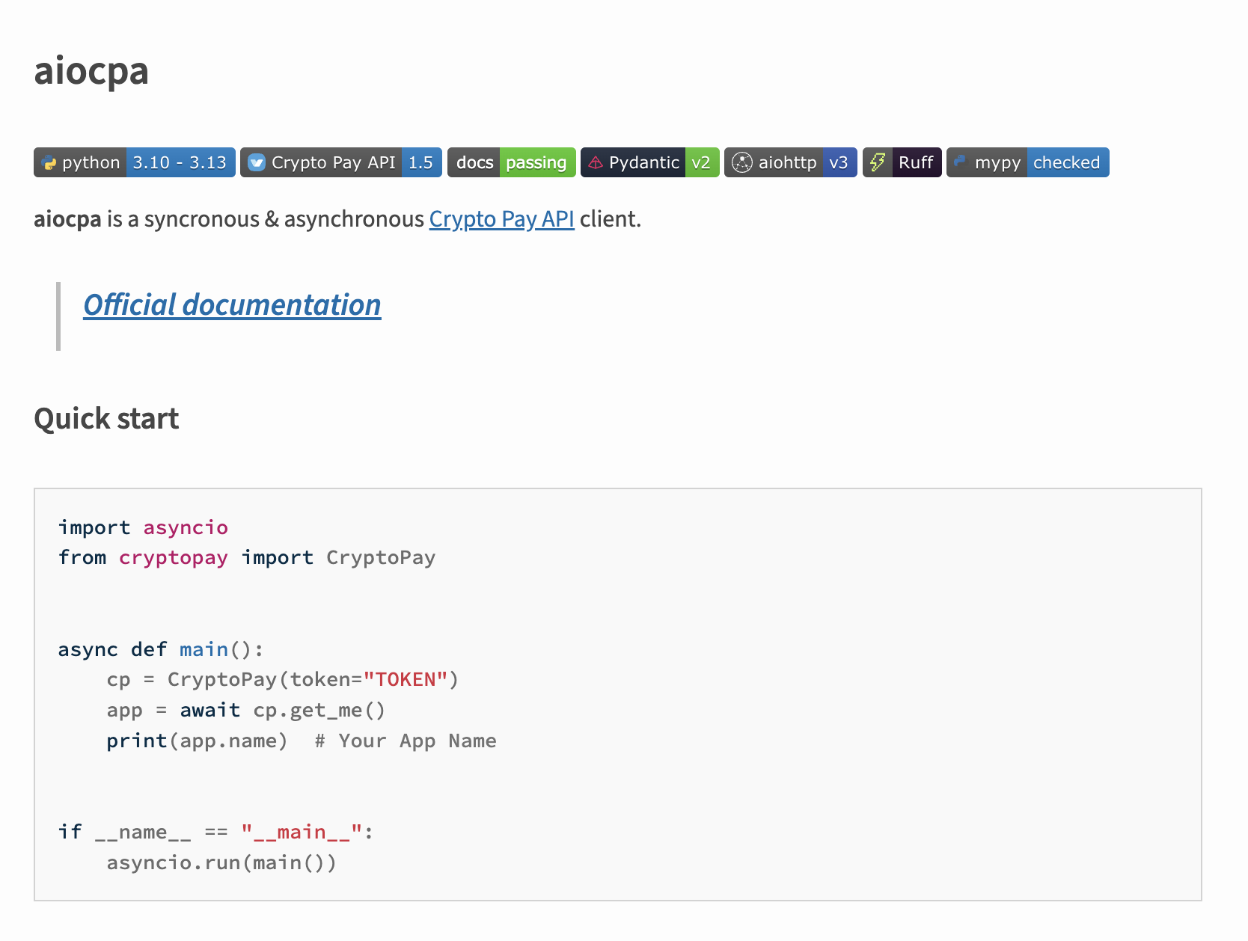
Task: Click the docs label on the docs badge
Action: click(474, 162)
